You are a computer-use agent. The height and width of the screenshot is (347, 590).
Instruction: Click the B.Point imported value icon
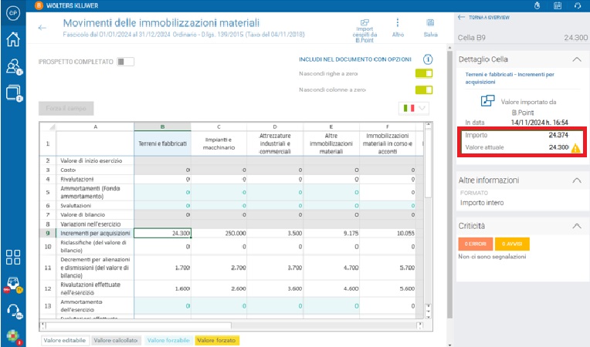click(487, 101)
